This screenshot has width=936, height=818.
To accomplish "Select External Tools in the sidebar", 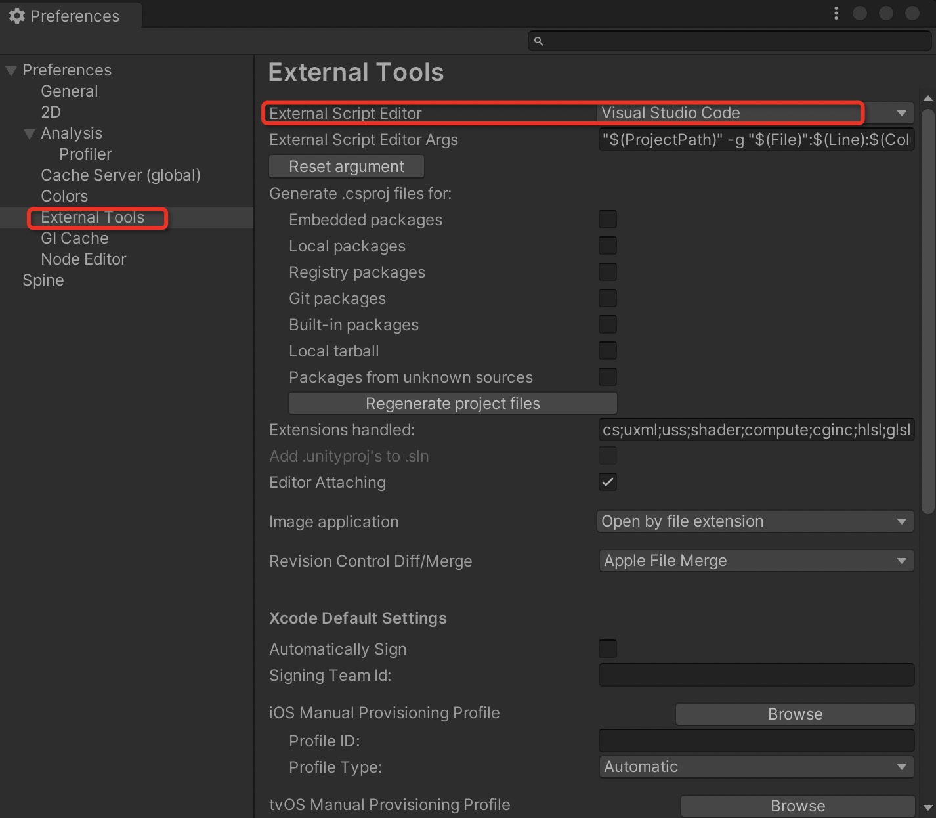I will 93,217.
